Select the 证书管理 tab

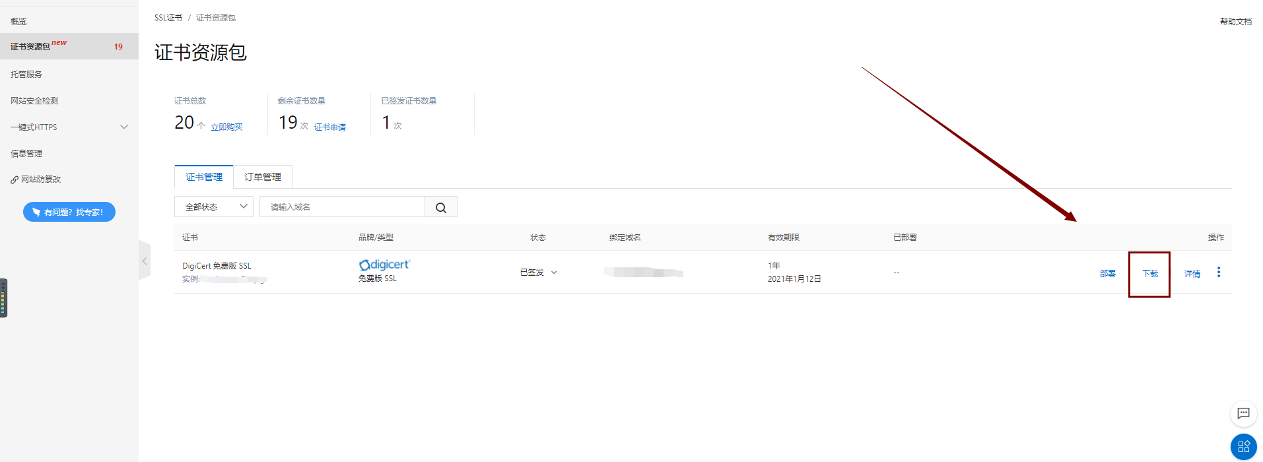pyautogui.click(x=204, y=177)
